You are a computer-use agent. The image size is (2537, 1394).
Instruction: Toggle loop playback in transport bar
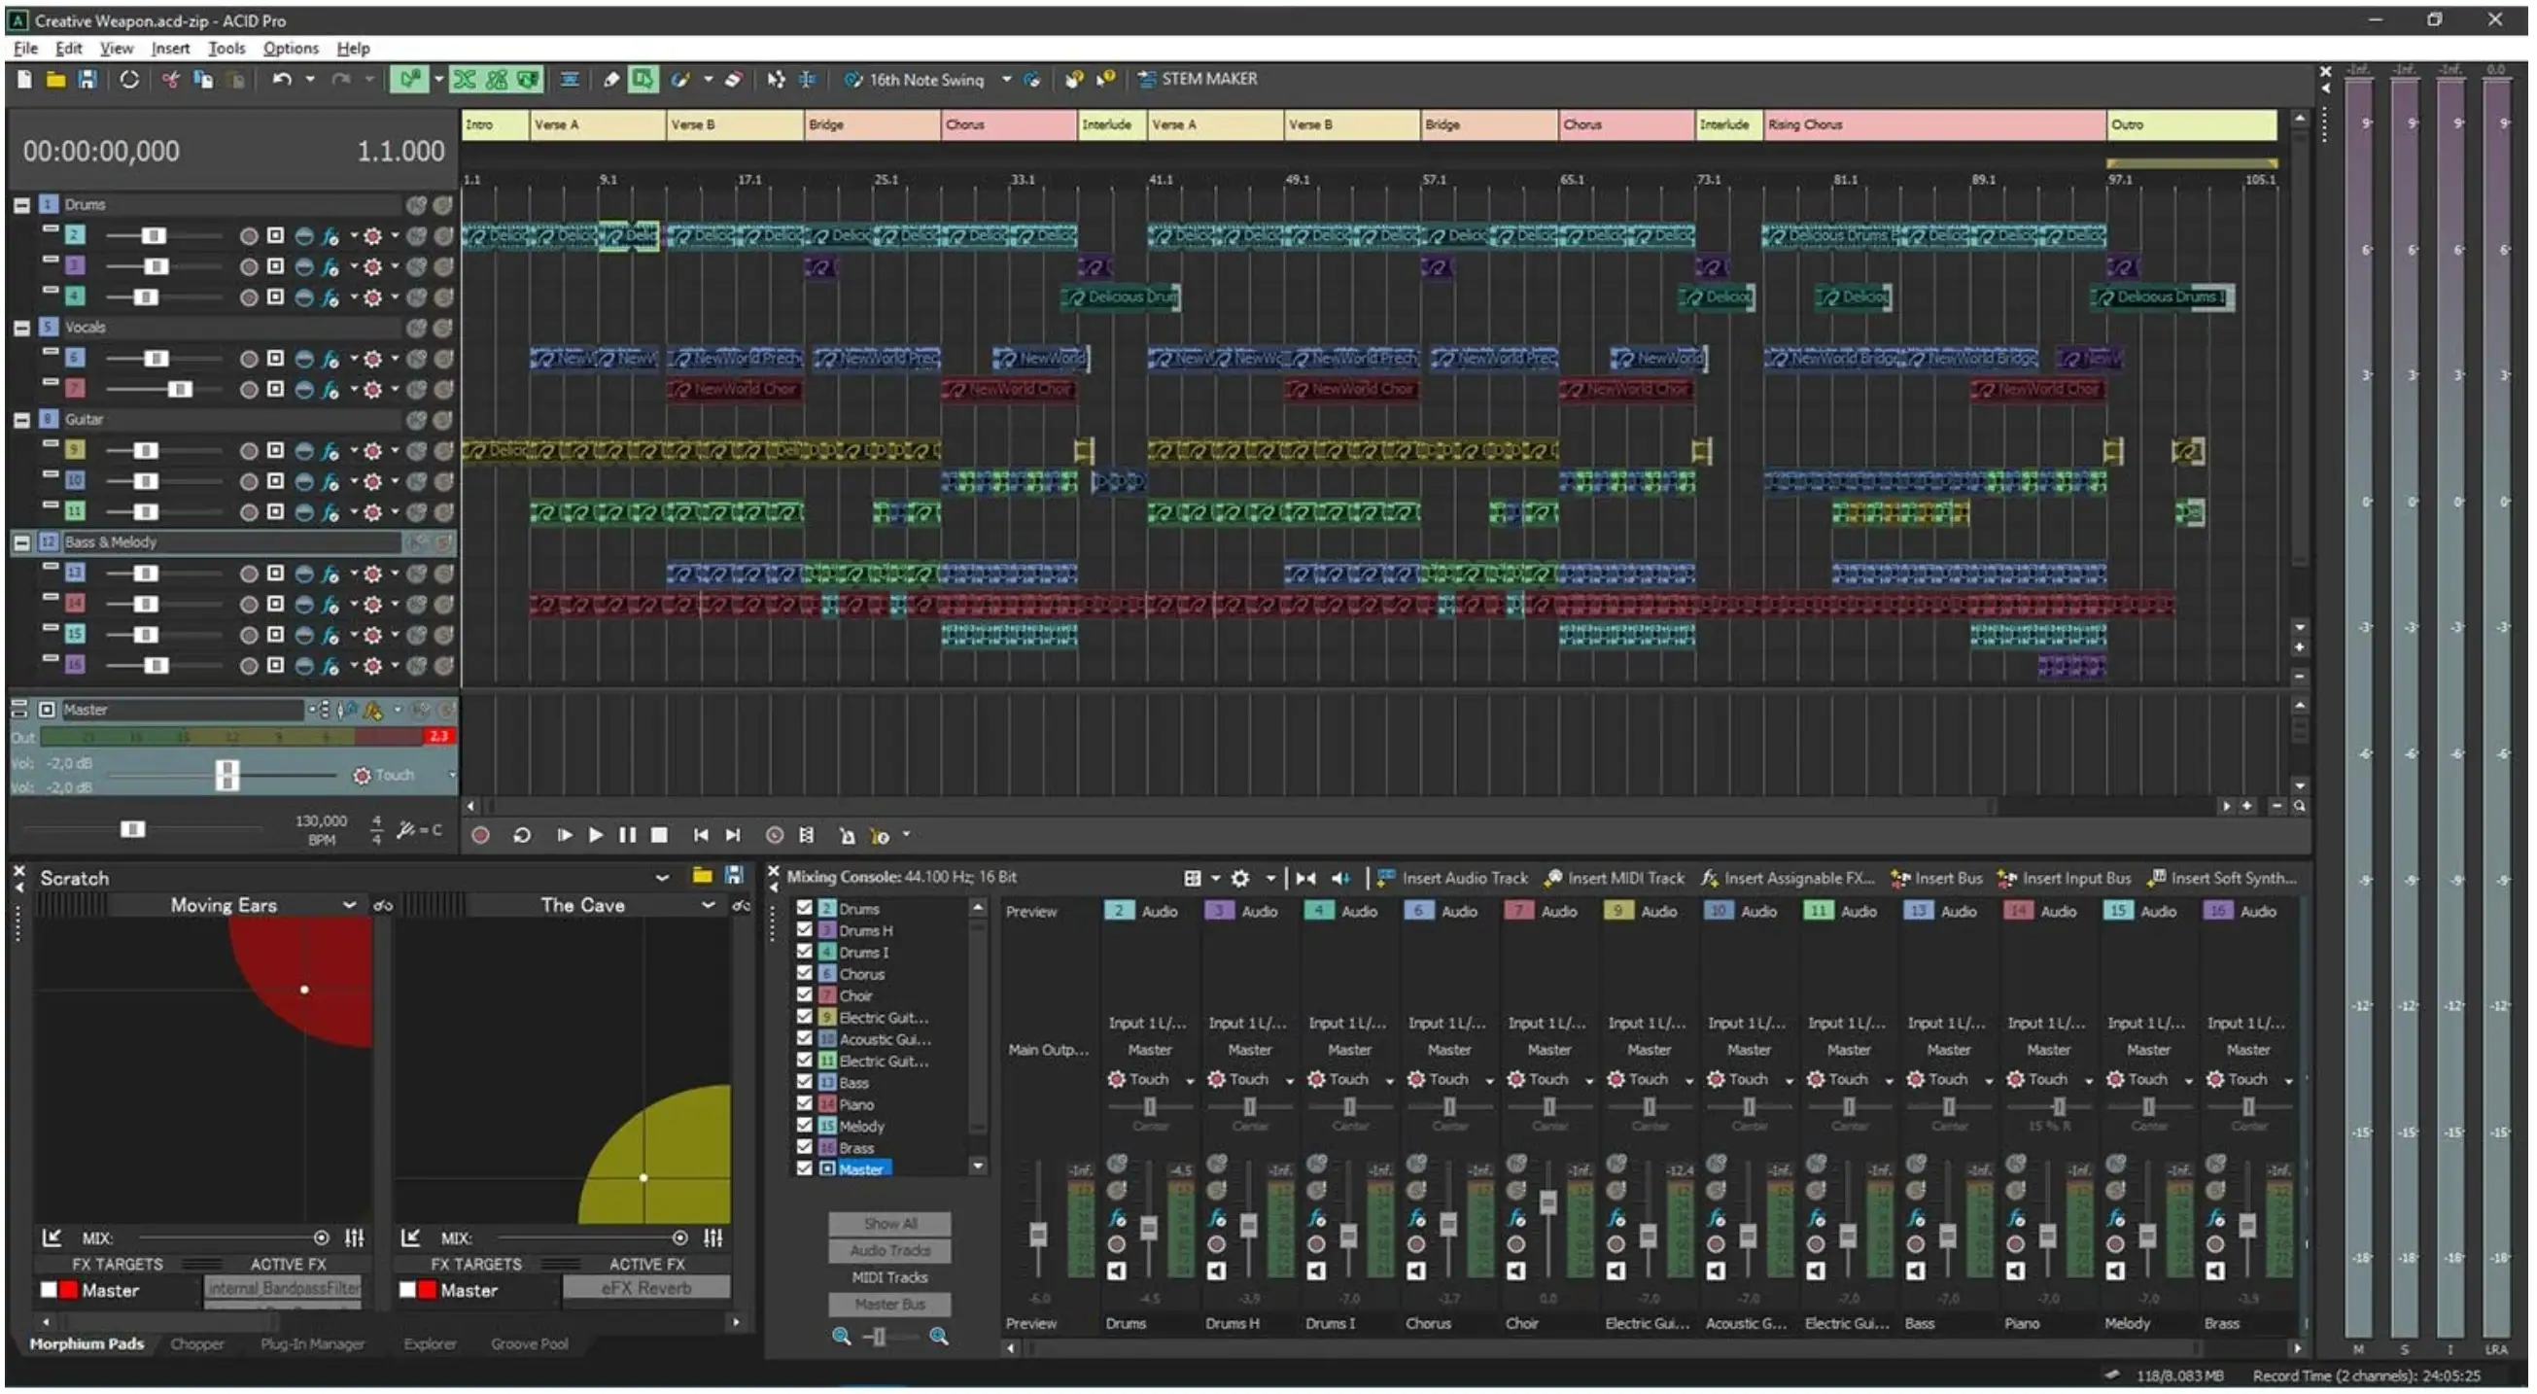(522, 835)
